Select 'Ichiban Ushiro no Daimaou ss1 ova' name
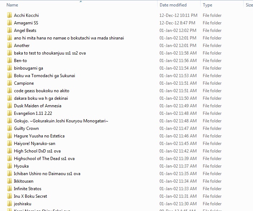Screen dimensions: 253x211 click(x=47, y=174)
